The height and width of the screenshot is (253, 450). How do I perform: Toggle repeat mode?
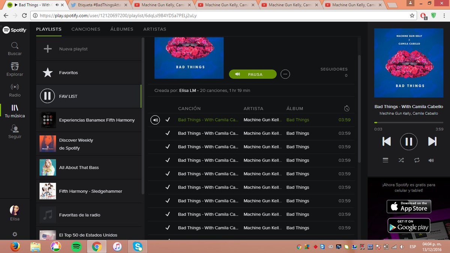(417, 160)
